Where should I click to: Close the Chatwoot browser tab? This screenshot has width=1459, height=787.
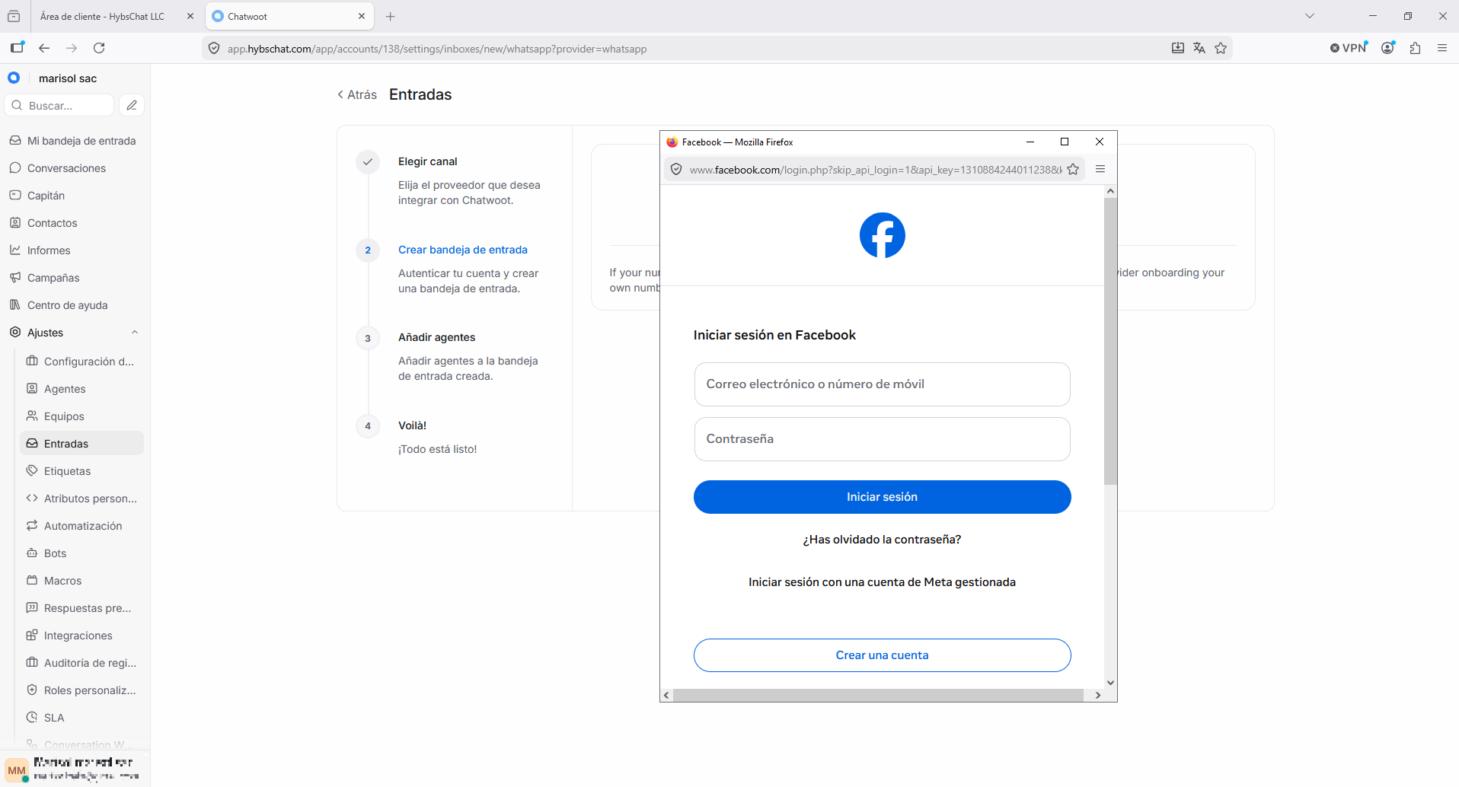click(362, 16)
